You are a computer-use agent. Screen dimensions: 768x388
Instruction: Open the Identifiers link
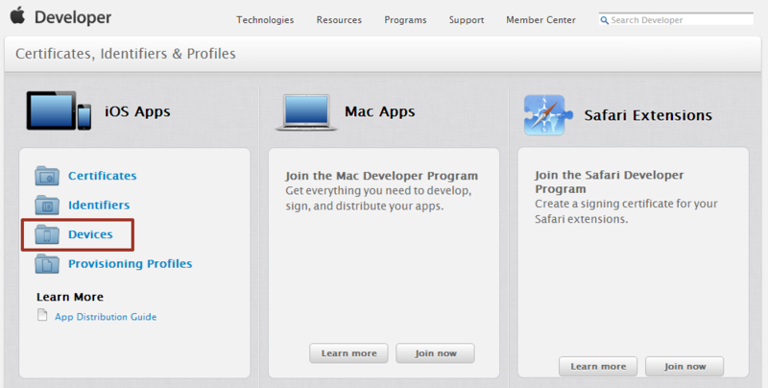tap(99, 206)
